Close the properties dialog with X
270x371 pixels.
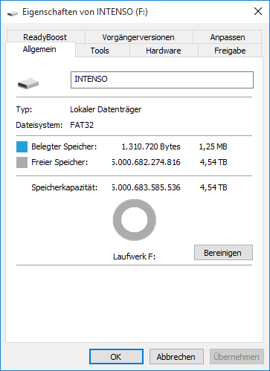[258, 11]
